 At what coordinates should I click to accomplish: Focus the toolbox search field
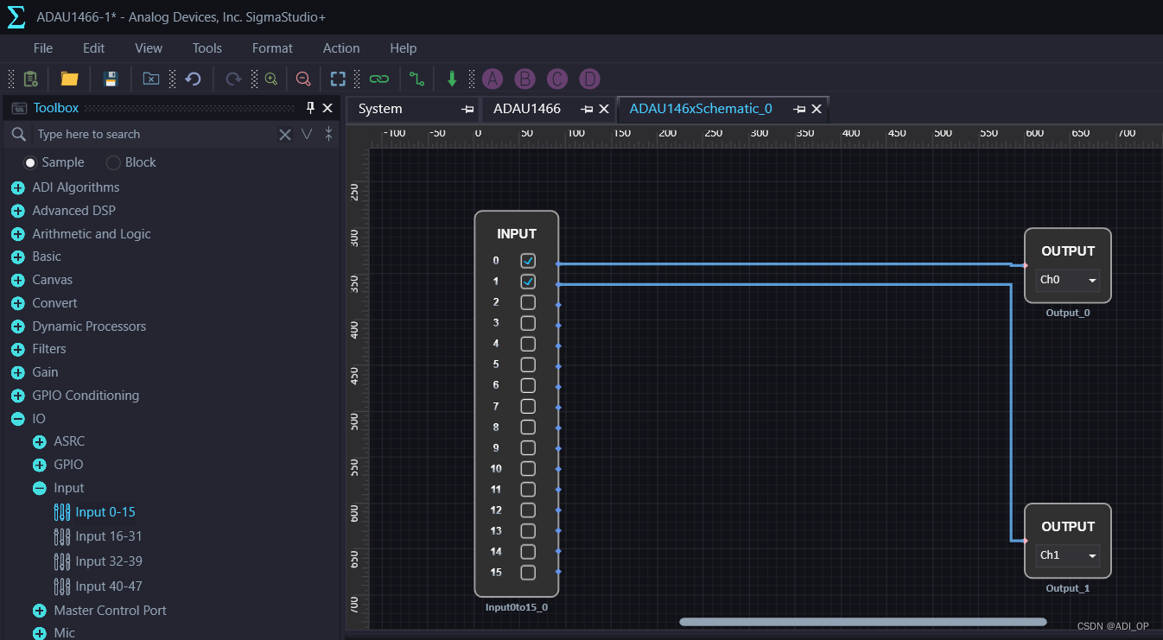[x=156, y=134]
